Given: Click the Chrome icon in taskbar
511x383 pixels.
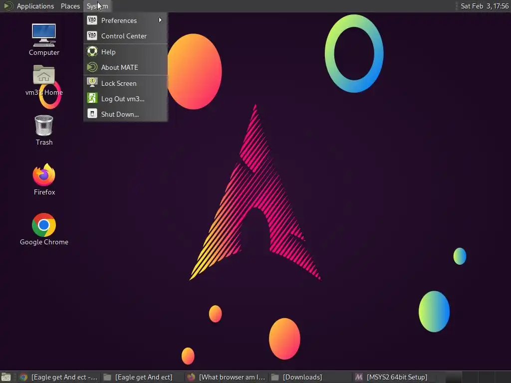Looking at the screenshot, I should click(23, 377).
